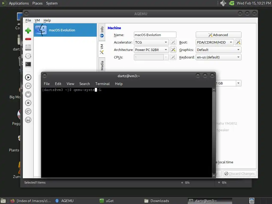
Task: Open AQEMU Help menu
Action: [x=47, y=20]
